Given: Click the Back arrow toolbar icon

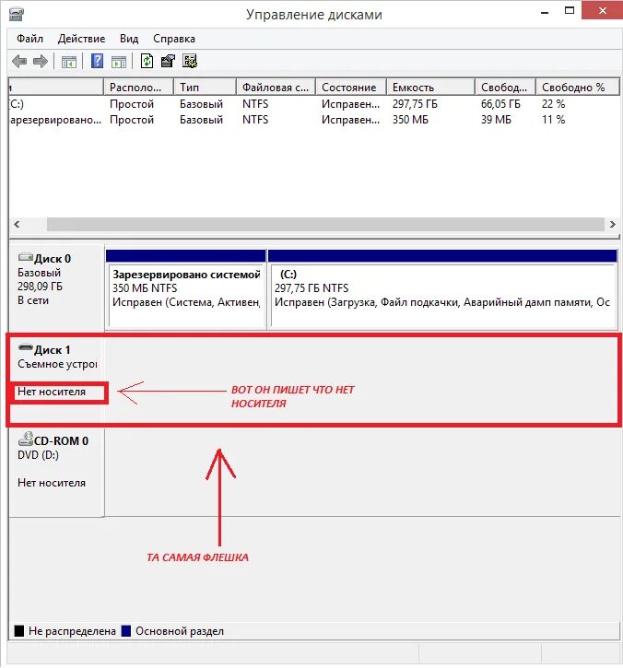Looking at the screenshot, I should tap(19, 62).
